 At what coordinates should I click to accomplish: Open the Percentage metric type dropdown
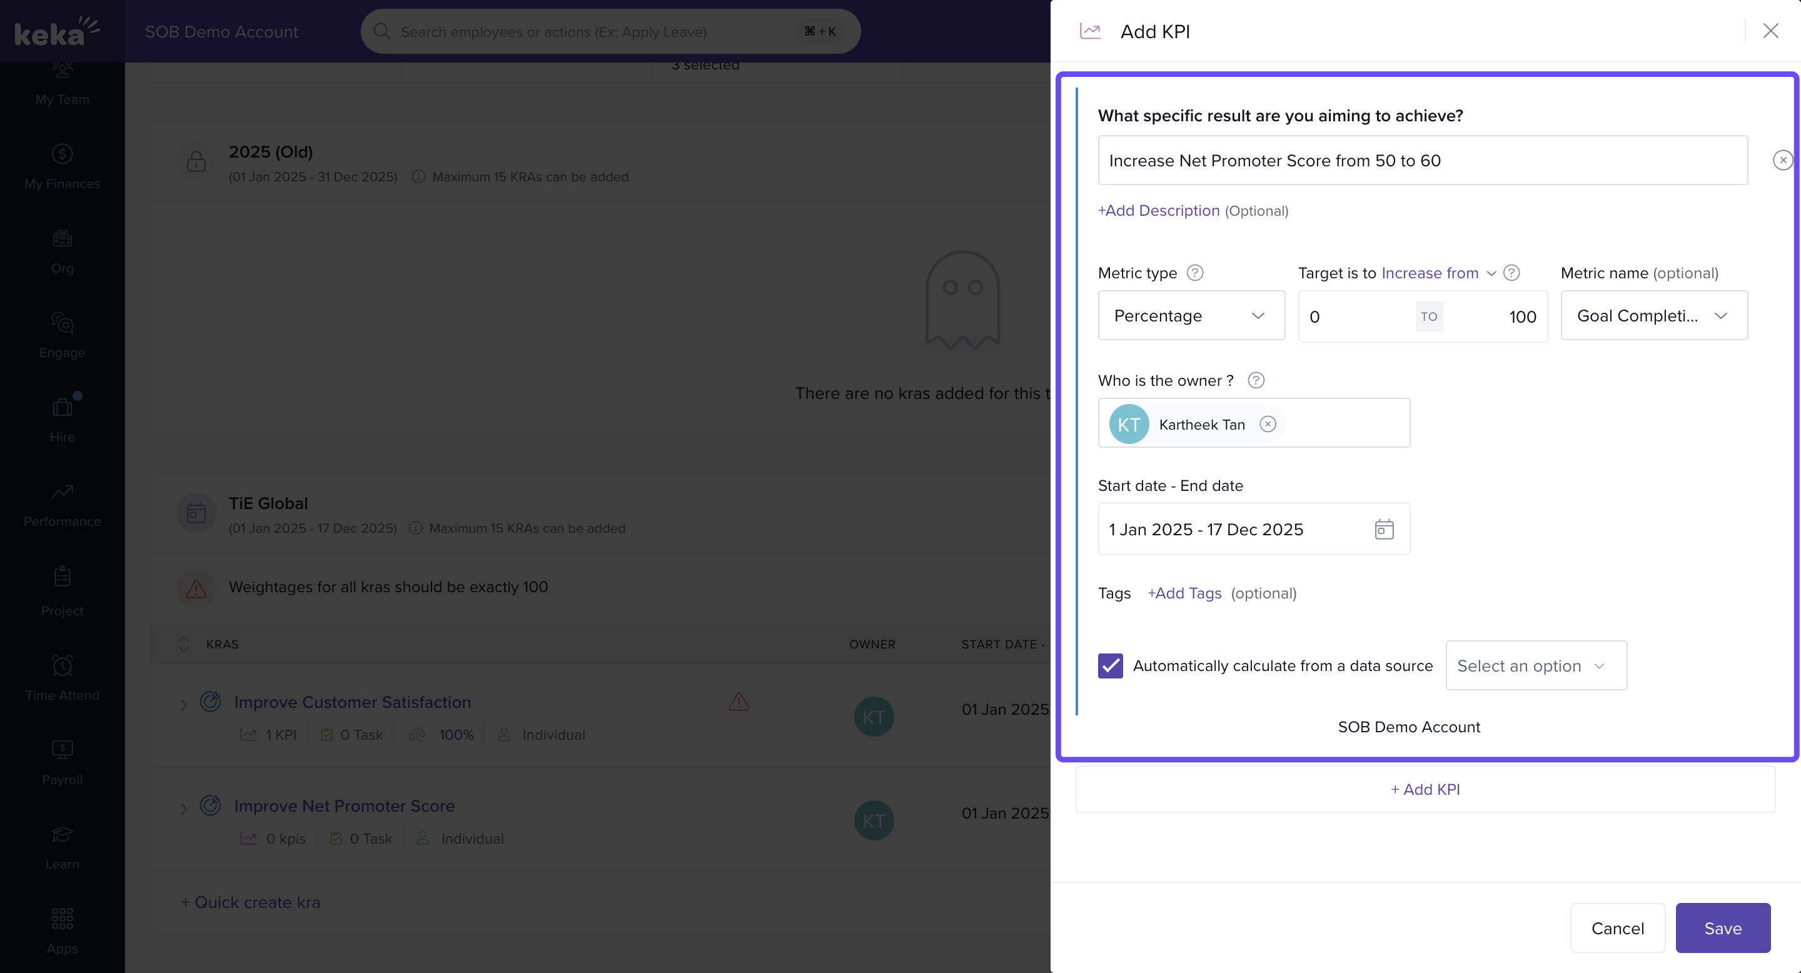pos(1191,315)
